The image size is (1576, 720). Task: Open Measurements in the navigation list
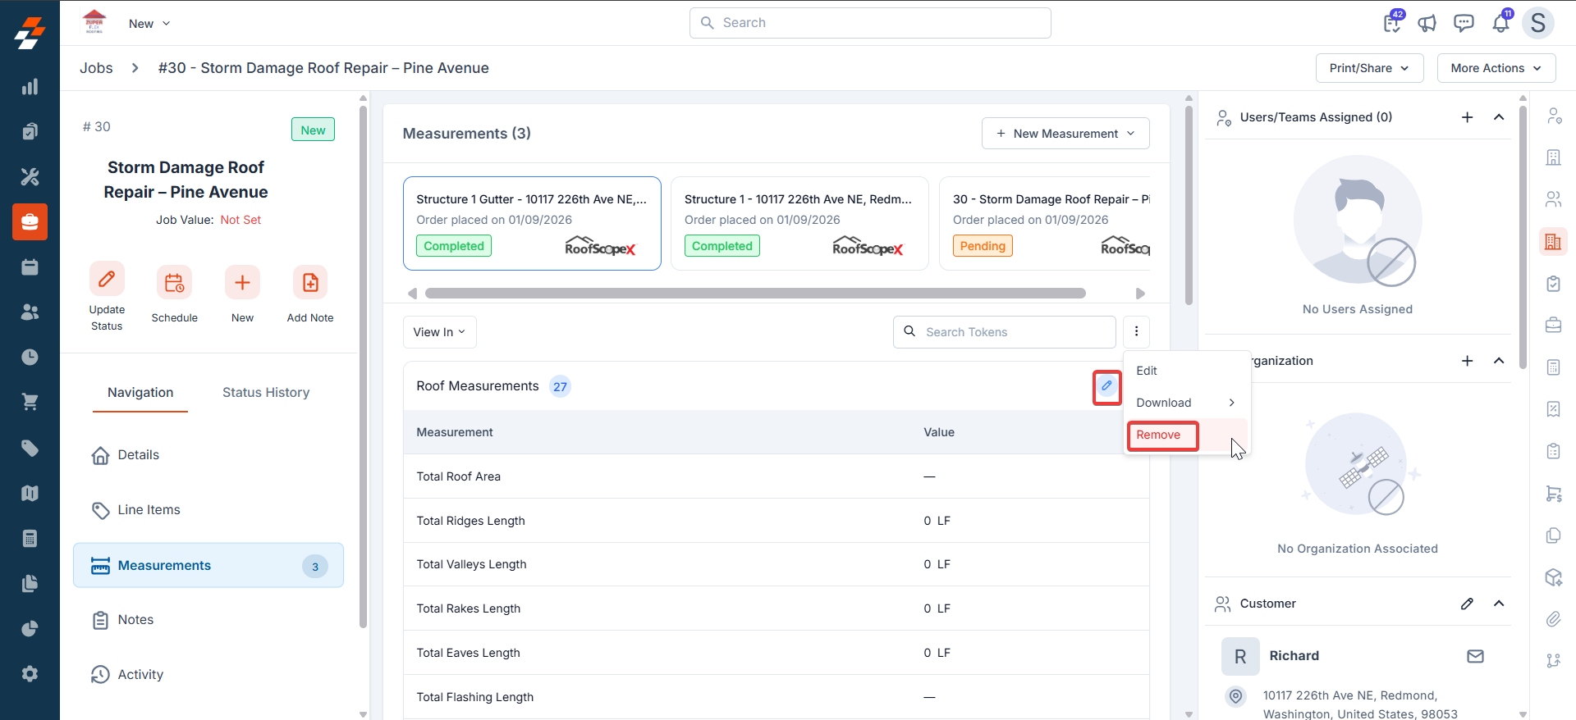point(208,565)
